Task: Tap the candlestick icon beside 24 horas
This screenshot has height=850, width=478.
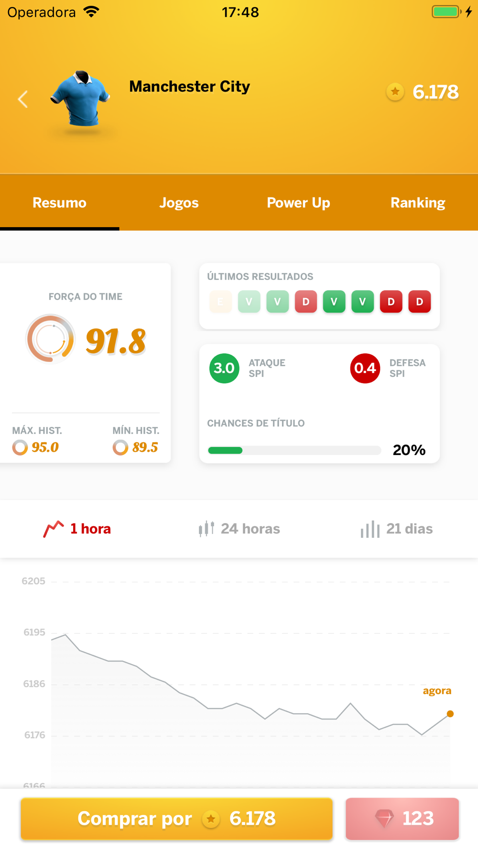Action: click(206, 529)
